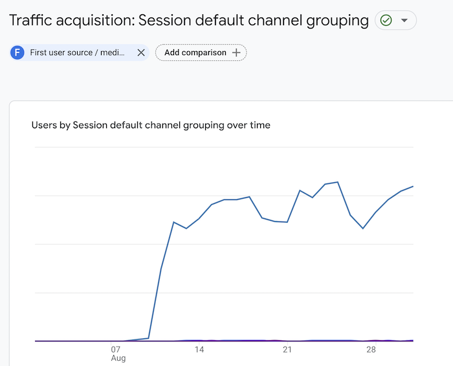The width and height of the screenshot is (453, 366).
Task: Click blue line point above the 21 label
Action: [287, 222]
